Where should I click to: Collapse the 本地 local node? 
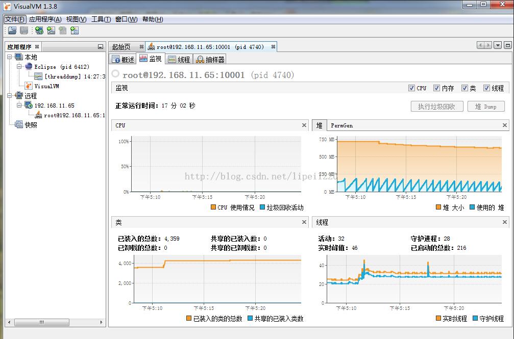pyautogui.click(x=10, y=57)
